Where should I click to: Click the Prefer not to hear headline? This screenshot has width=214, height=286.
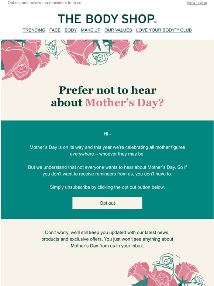tap(107, 90)
